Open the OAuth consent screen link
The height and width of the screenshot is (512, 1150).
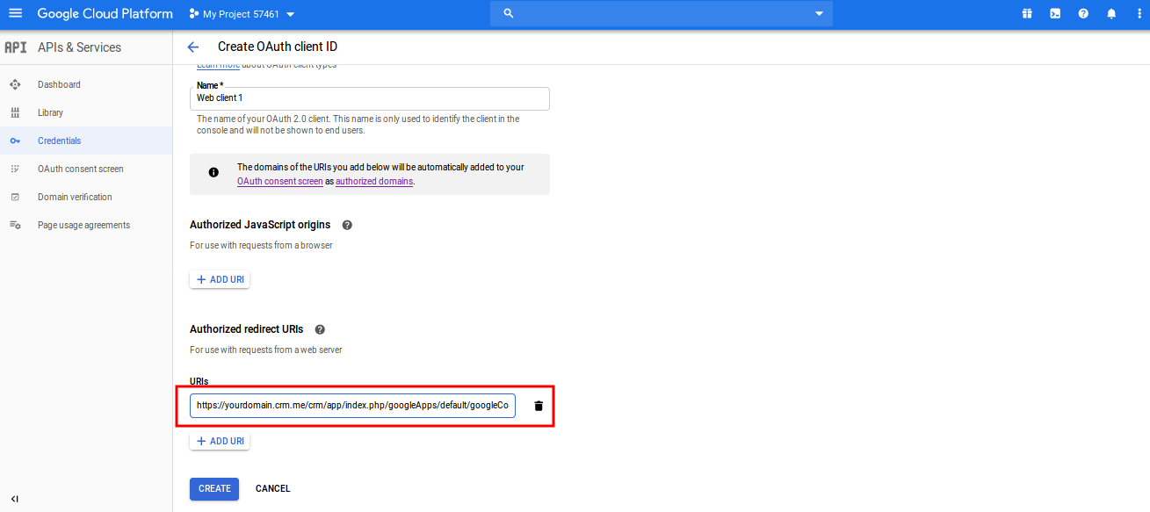tap(280, 181)
